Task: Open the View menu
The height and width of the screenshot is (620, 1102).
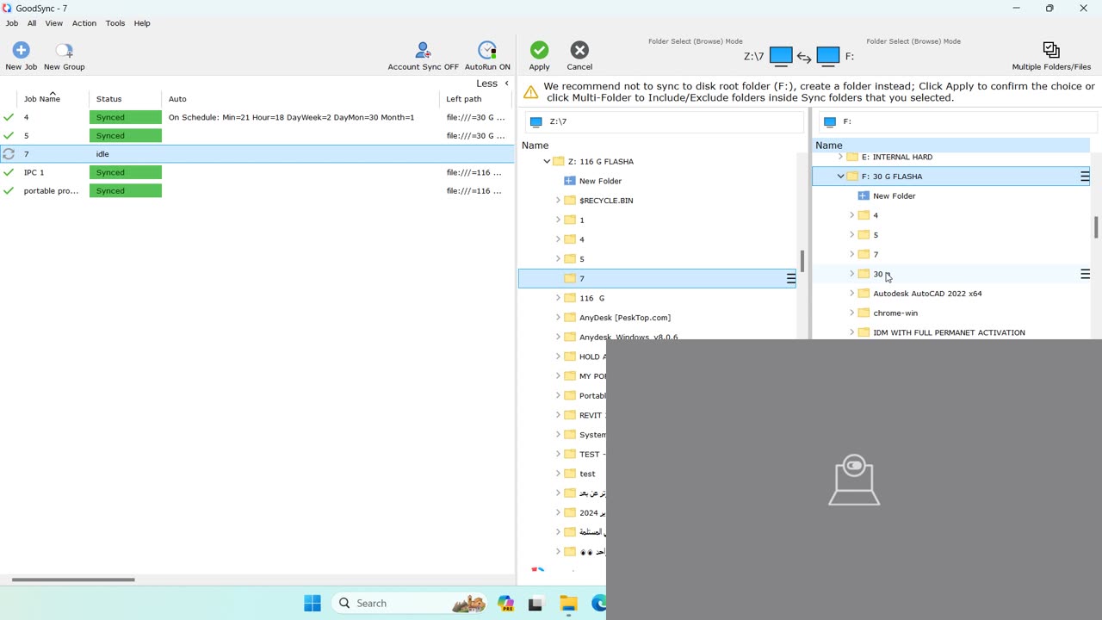Action: [x=53, y=23]
